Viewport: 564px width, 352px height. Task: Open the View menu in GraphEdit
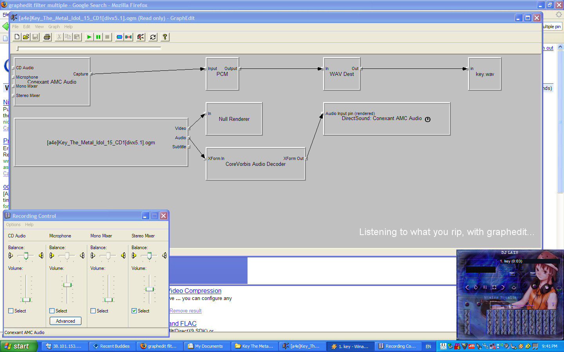tap(39, 27)
